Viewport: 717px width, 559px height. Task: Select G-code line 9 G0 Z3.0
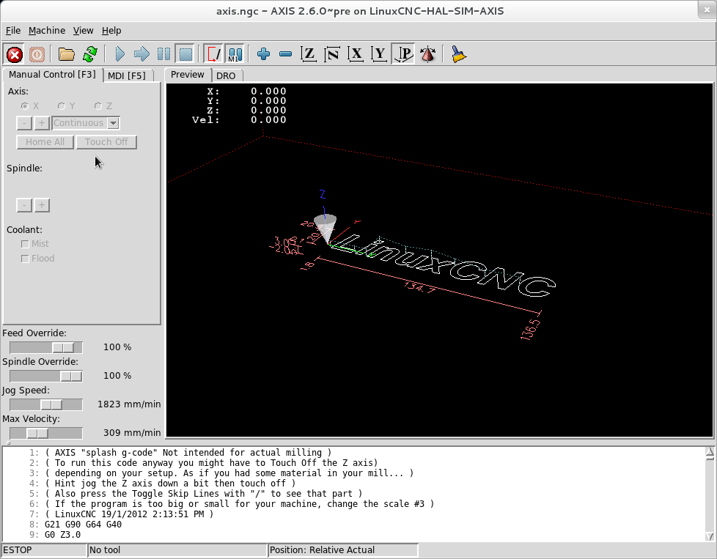(62, 535)
